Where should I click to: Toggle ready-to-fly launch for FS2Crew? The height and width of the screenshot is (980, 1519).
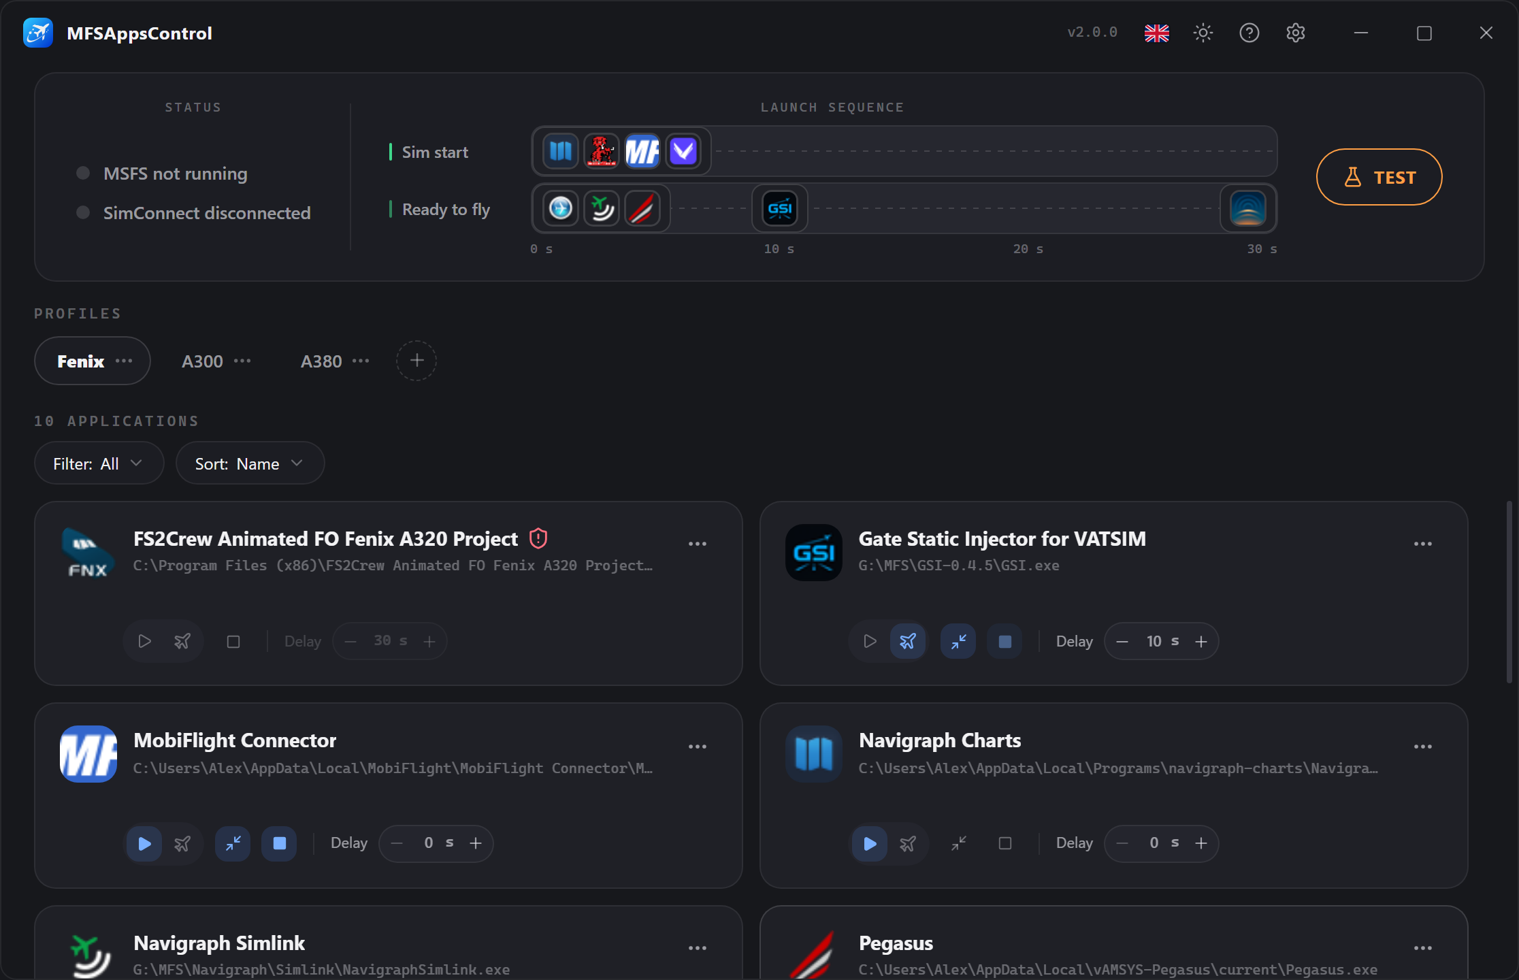(x=182, y=641)
